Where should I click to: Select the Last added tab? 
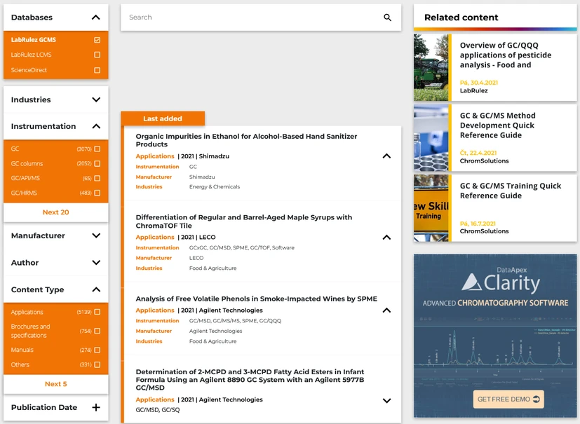[x=163, y=118]
